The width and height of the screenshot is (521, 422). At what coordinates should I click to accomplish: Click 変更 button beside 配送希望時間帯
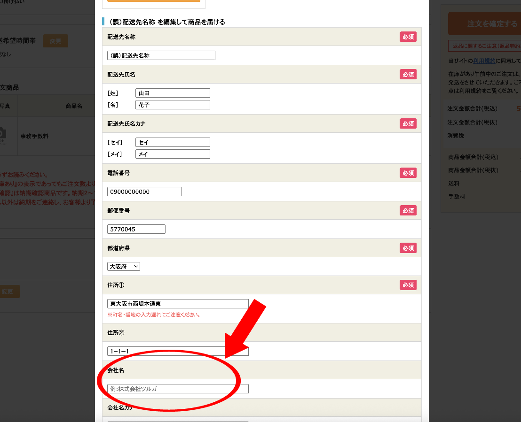55,41
